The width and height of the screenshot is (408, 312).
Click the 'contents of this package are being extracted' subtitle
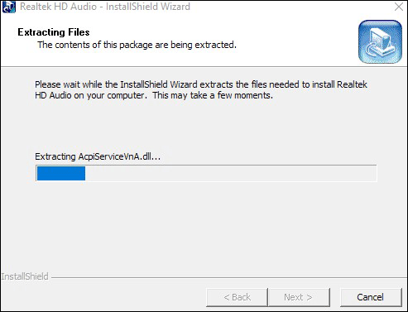click(x=137, y=45)
